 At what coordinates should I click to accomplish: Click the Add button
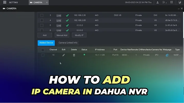pos(45,35)
